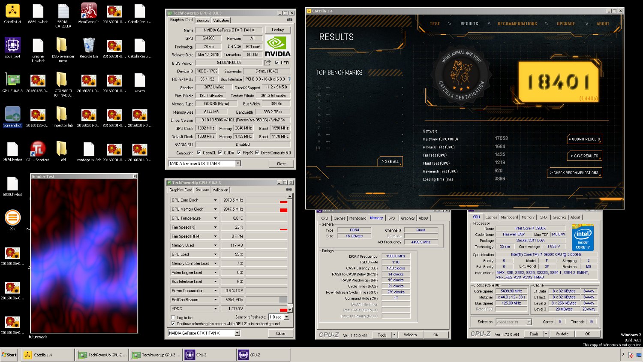Select the 6800.hwbot file icon
Screen dimensions: 643x362
[12, 186]
